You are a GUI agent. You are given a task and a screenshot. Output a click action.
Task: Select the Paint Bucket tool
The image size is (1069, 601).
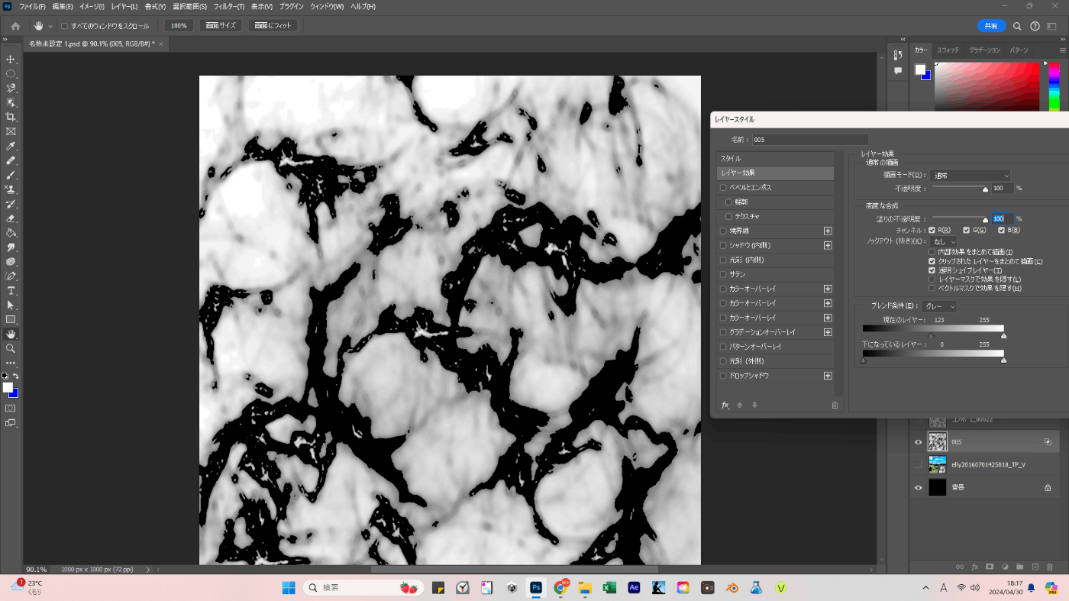[x=11, y=233]
